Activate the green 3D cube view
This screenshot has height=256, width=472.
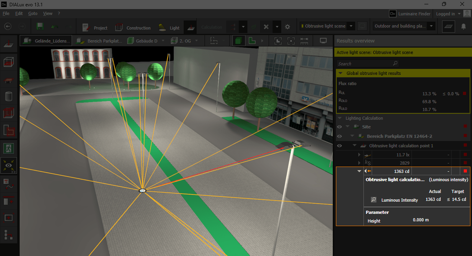coord(238,41)
